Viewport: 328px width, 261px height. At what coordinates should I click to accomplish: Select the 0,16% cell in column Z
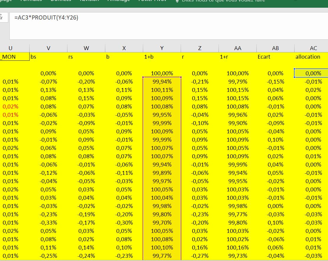tap(200, 248)
